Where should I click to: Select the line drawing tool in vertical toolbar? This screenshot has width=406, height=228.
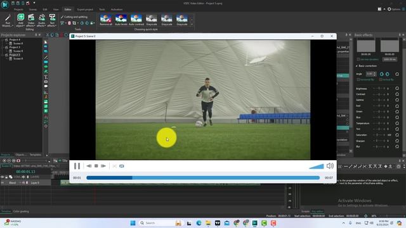46,58
